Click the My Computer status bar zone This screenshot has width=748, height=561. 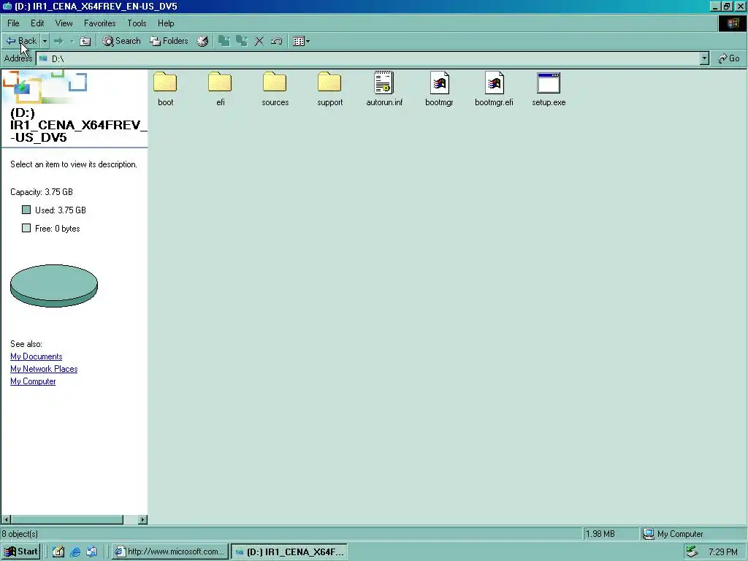692,534
